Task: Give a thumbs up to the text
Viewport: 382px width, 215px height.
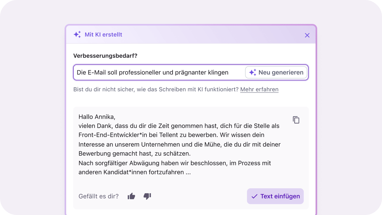Action: (131, 196)
